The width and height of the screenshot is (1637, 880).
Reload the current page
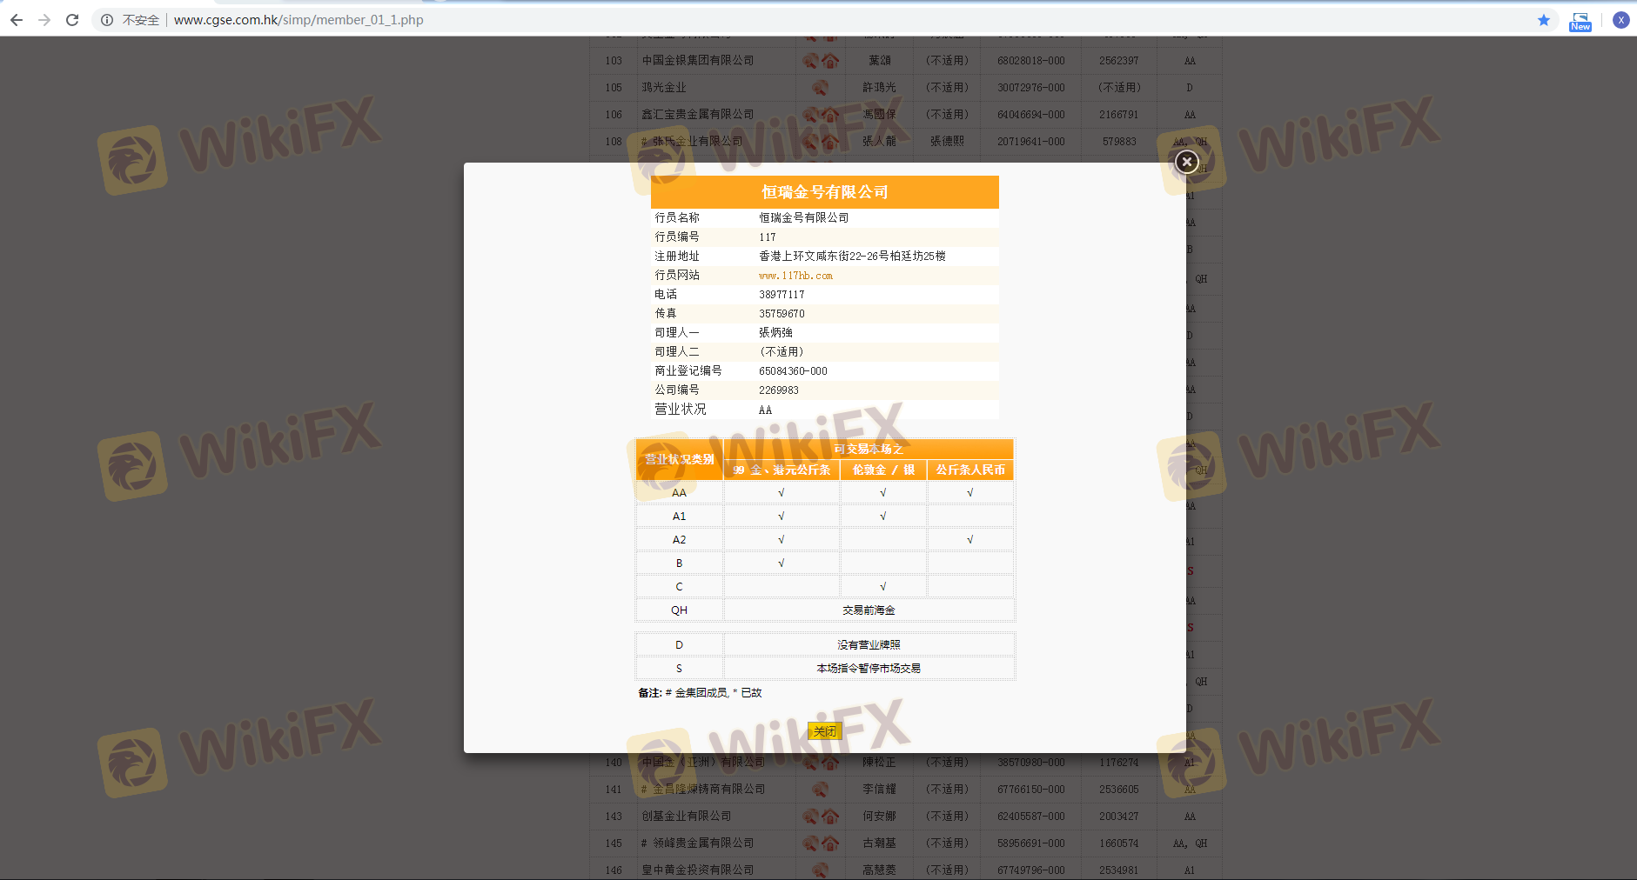coord(72,20)
